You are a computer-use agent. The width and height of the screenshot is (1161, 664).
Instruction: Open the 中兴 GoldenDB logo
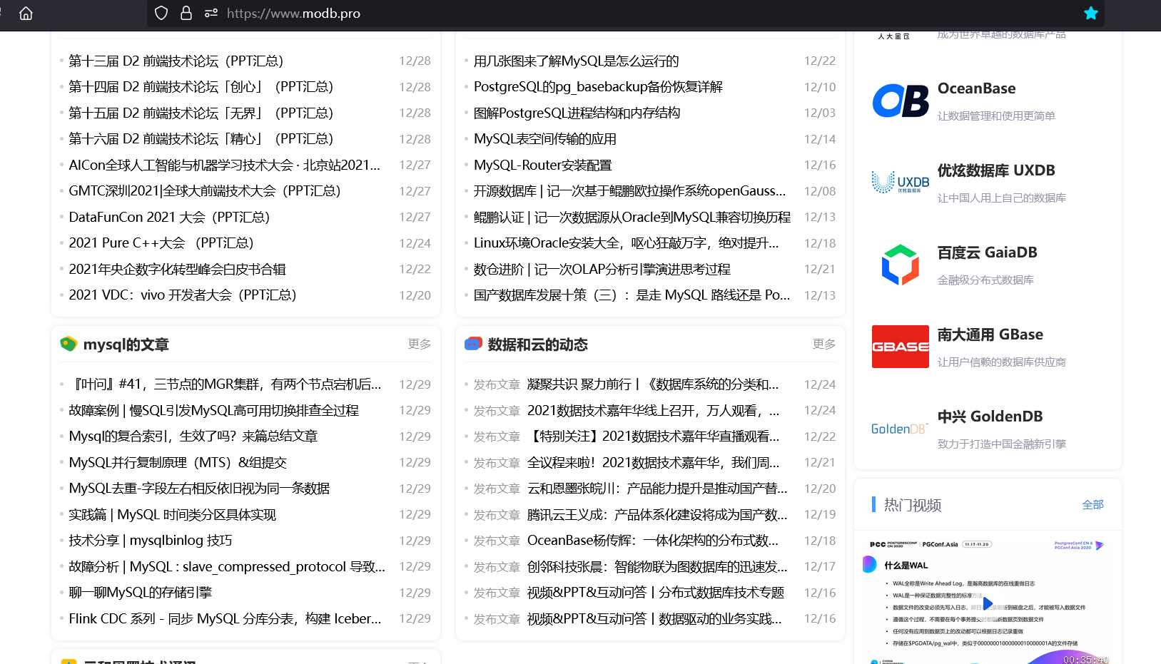click(900, 428)
